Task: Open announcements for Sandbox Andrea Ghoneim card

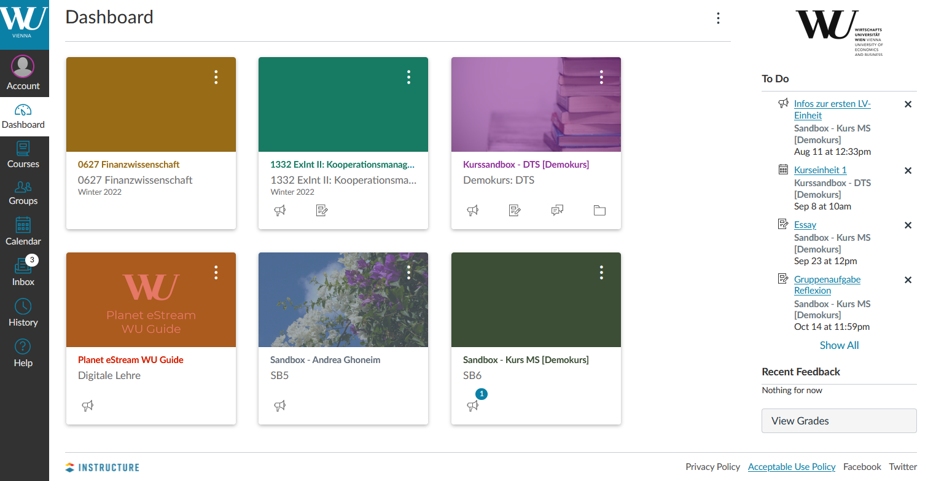Action: click(x=280, y=406)
